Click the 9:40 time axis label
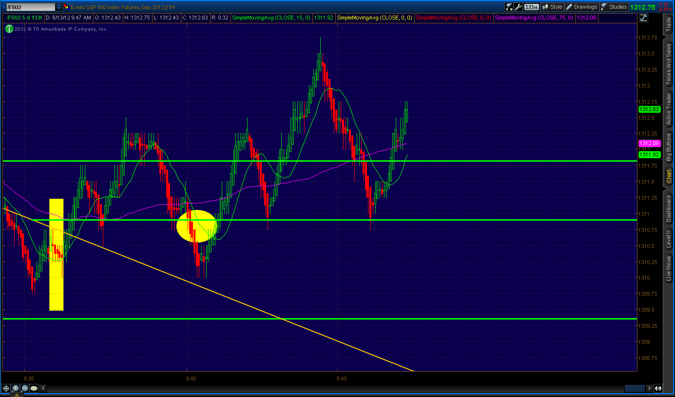The image size is (675, 397). pos(191,378)
